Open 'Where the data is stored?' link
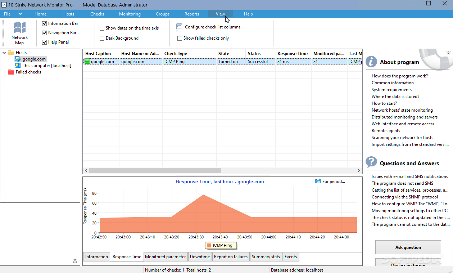The width and height of the screenshot is (453, 273). pyautogui.click(x=395, y=97)
